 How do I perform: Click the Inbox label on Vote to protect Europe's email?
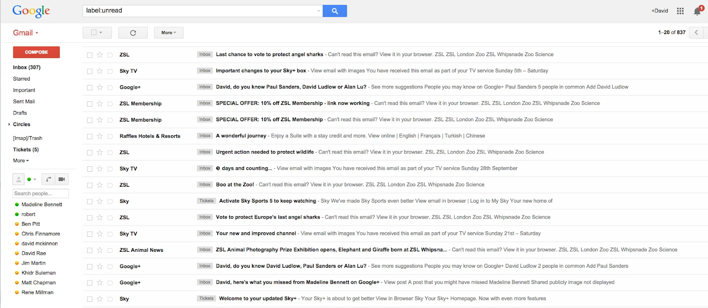click(x=205, y=217)
